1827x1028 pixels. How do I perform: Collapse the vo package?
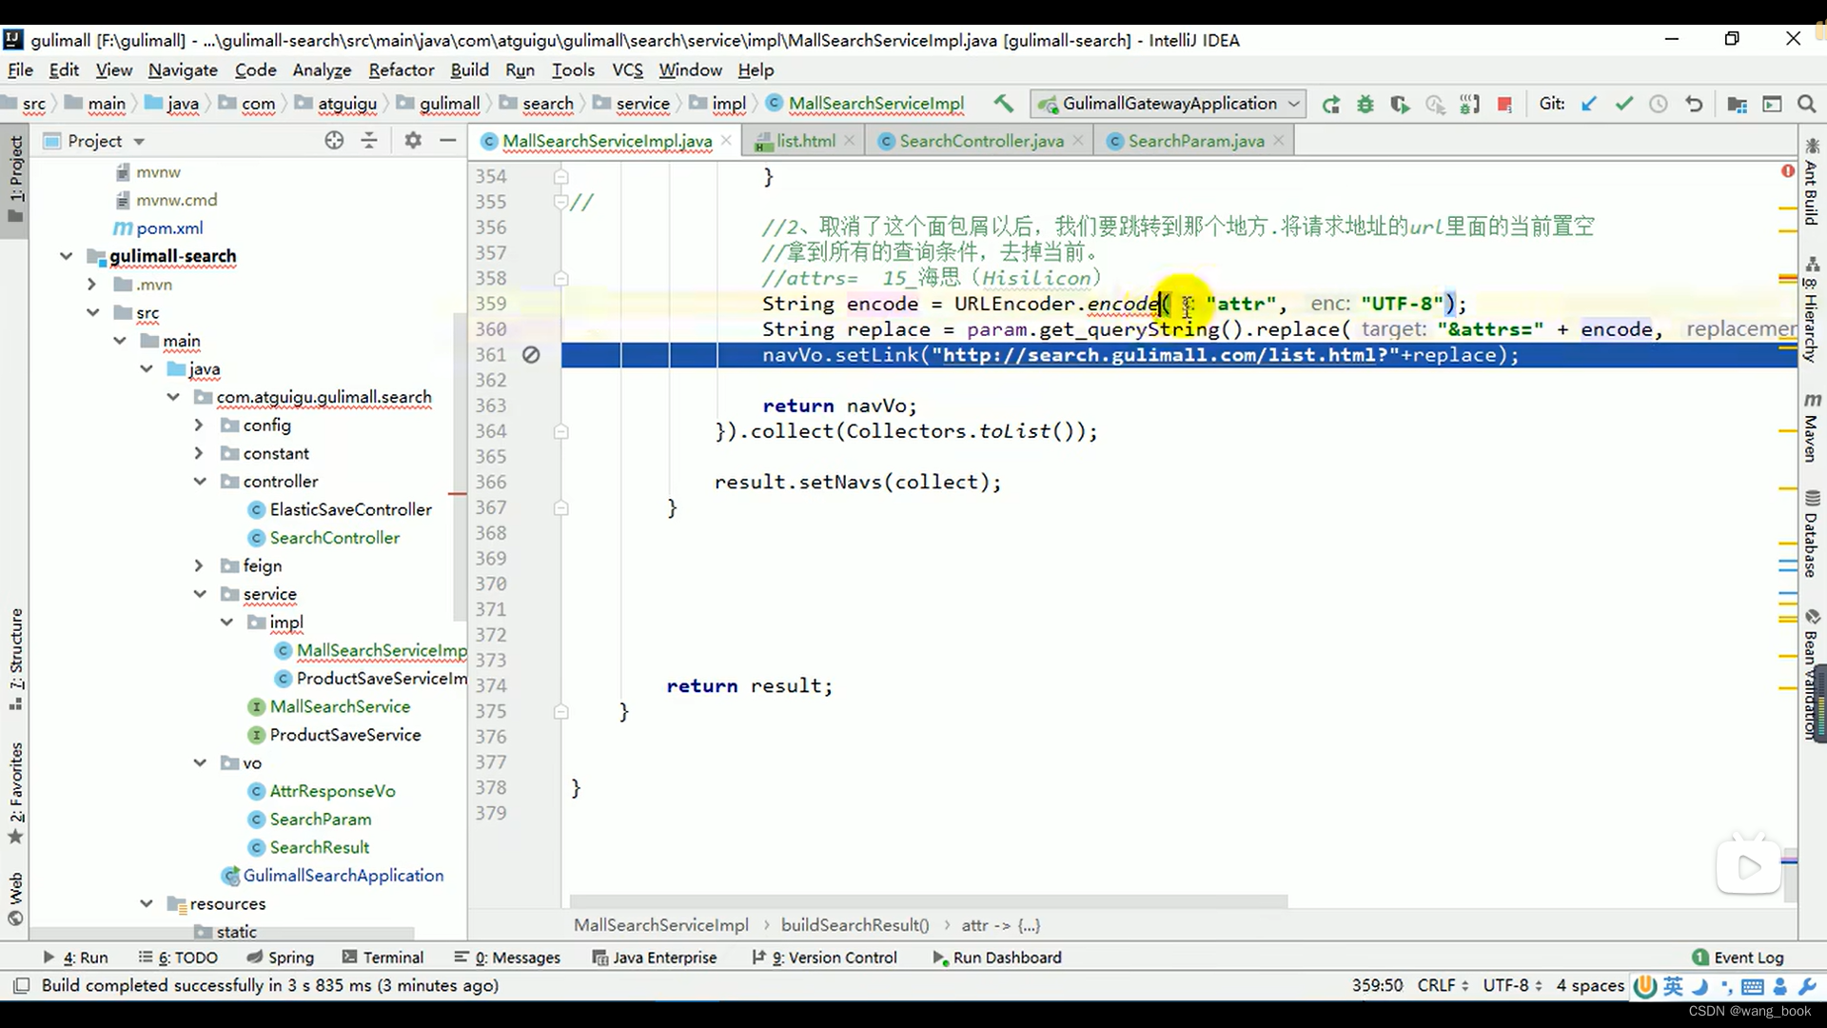(199, 763)
